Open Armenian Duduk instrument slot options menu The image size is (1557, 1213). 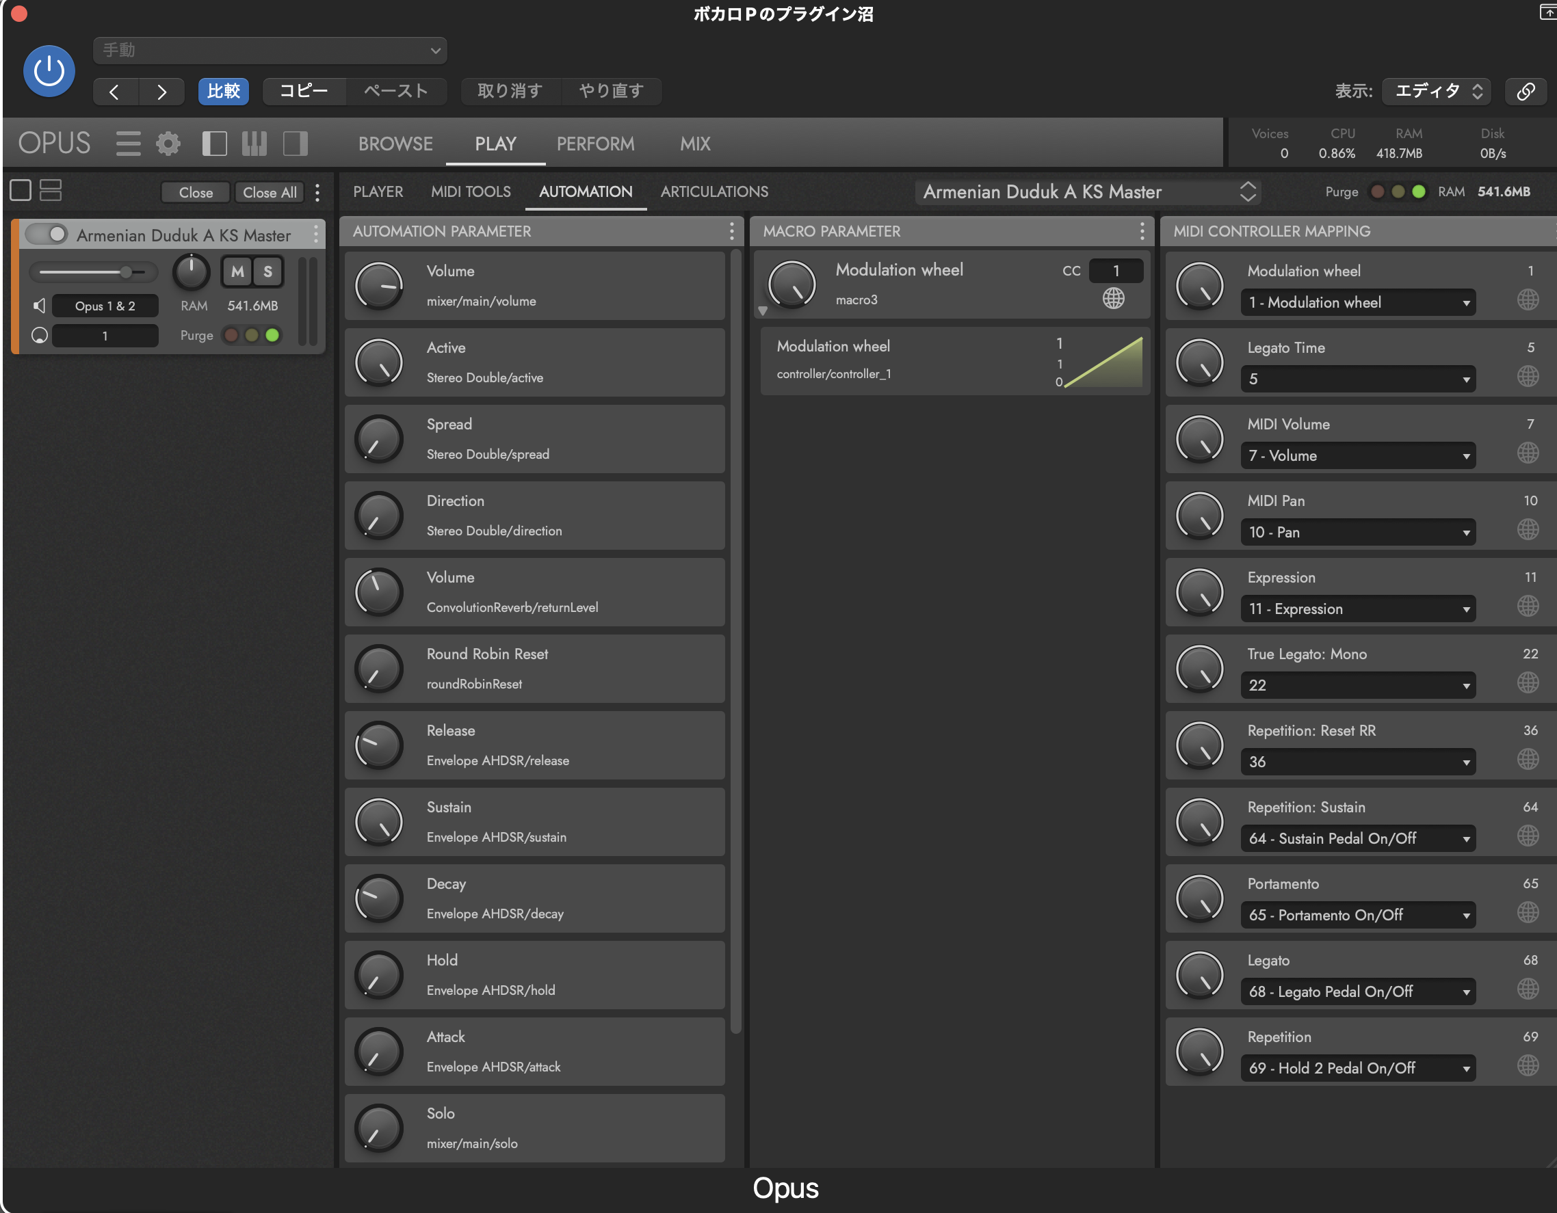317,235
